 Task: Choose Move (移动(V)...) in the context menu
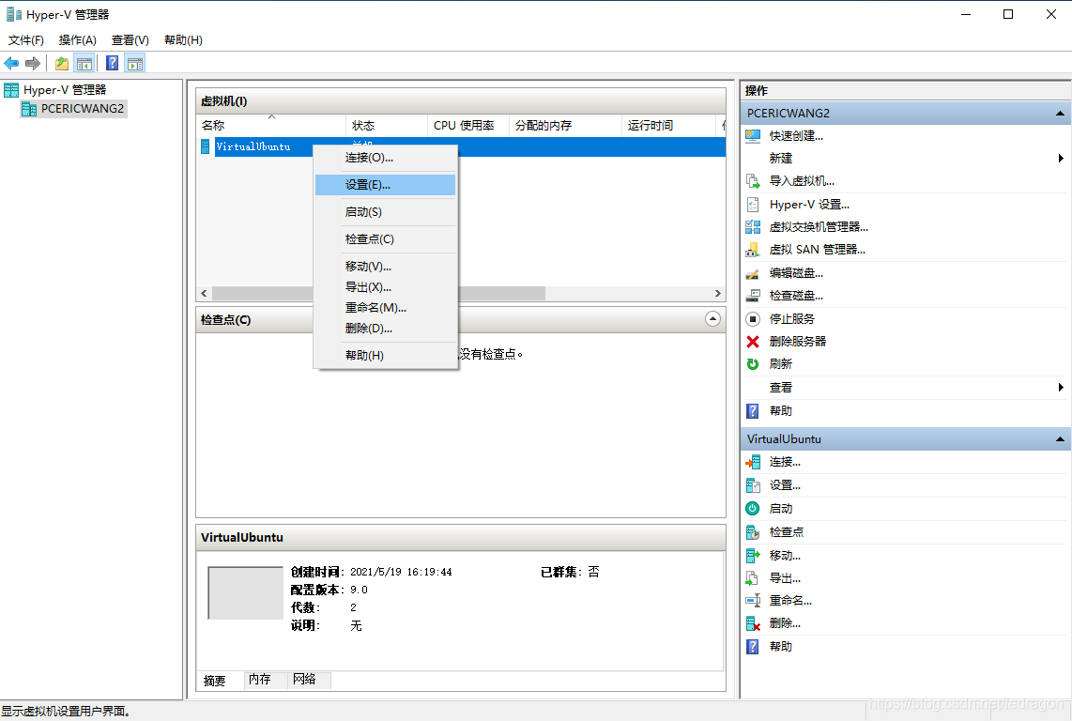point(385,267)
